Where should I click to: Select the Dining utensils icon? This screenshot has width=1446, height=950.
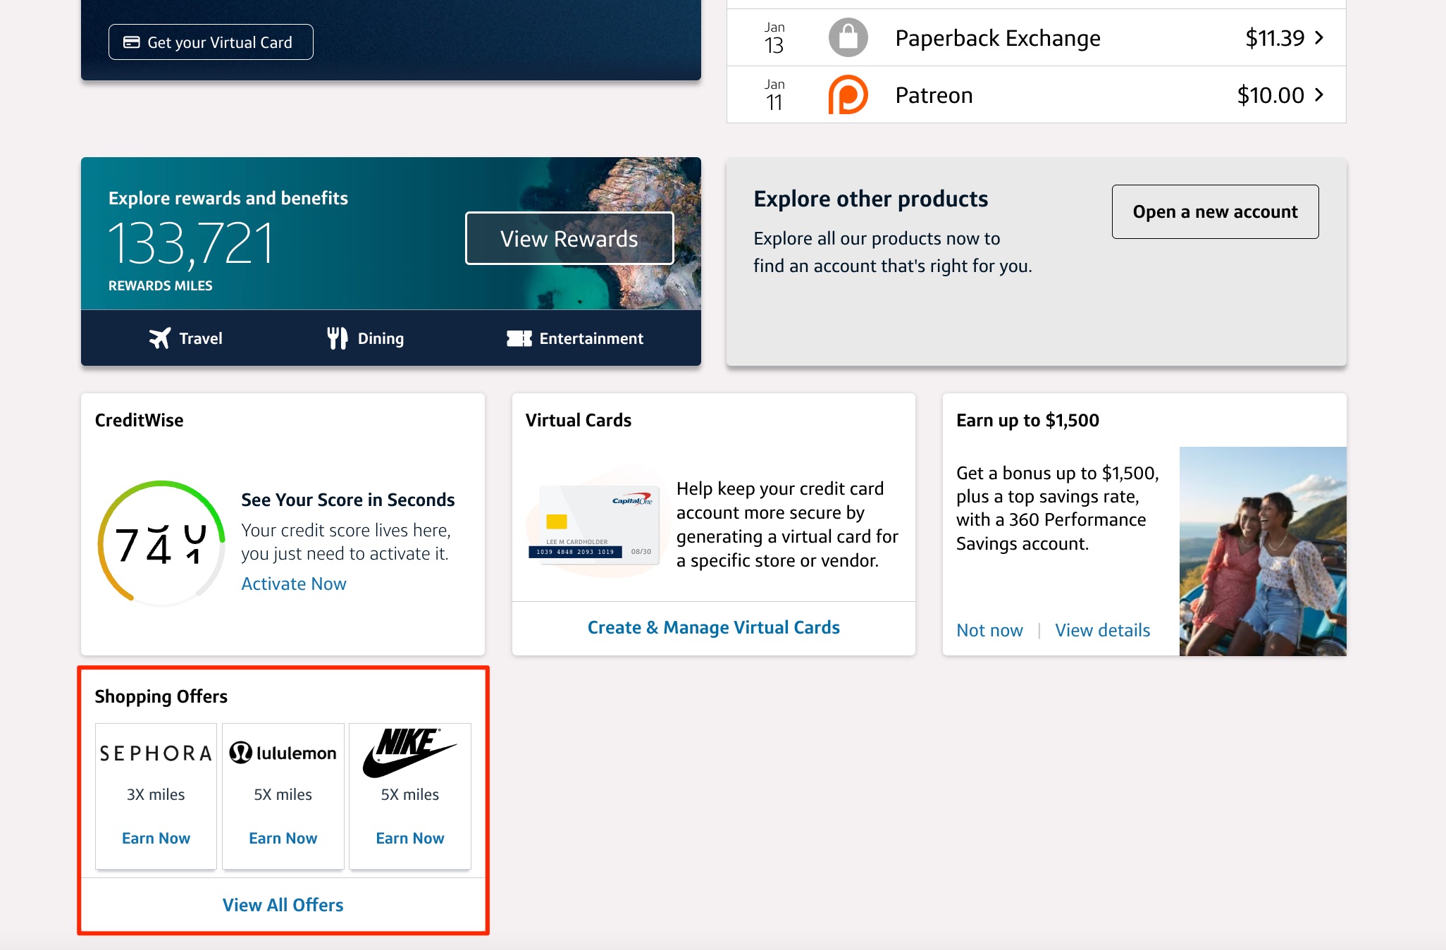pyautogui.click(x=337, y=338)
